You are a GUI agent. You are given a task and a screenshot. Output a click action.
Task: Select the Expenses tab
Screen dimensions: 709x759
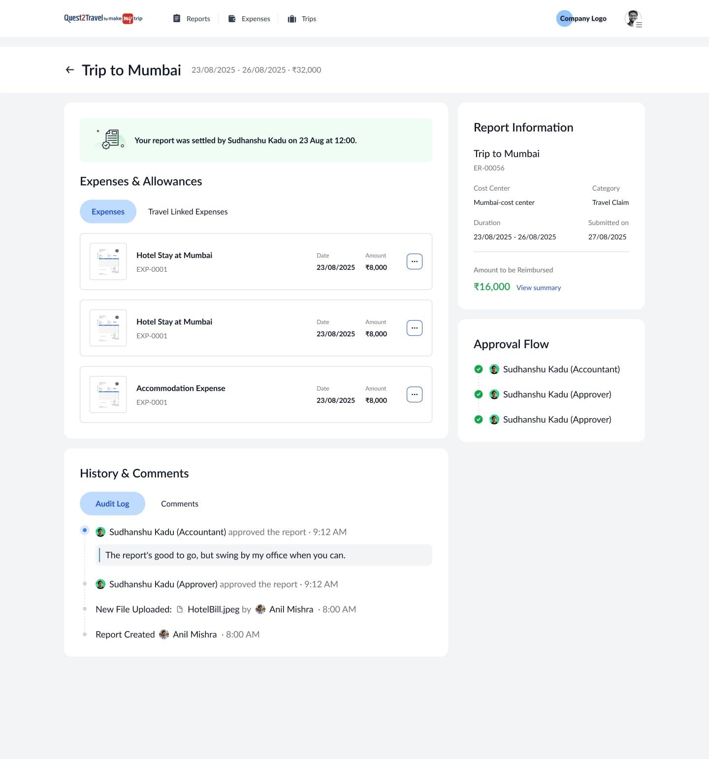pos(108,211)
